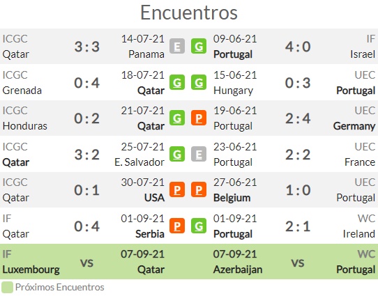Click the green Próximos Encuentros legend swatch

click(7, 288)
